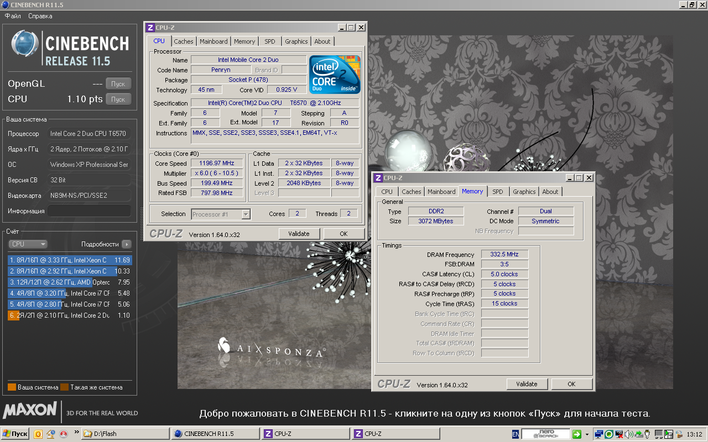The image size is (708, 442).
Task: Select ranking row 4Я/8П @ 3.20 ГГц Core i7
Action: [x=70, y=293]
